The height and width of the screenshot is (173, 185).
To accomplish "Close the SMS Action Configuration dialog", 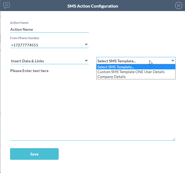I will click(x=179, y=6).
